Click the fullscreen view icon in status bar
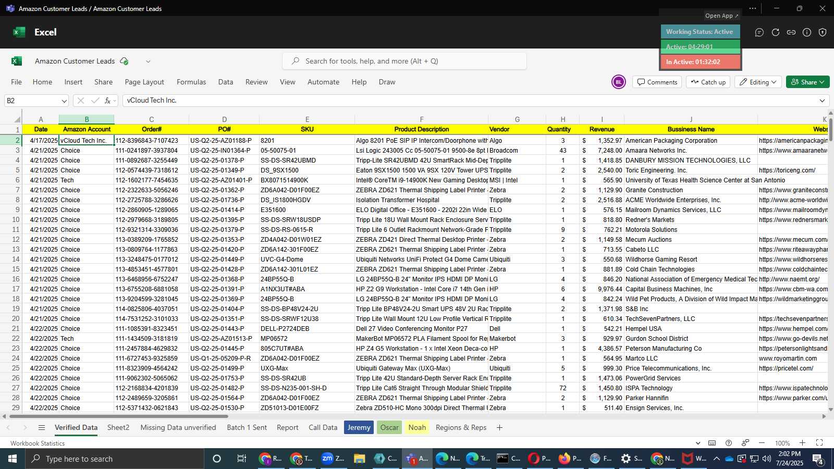Screen dimensions: 834x469 click(819, 443)
